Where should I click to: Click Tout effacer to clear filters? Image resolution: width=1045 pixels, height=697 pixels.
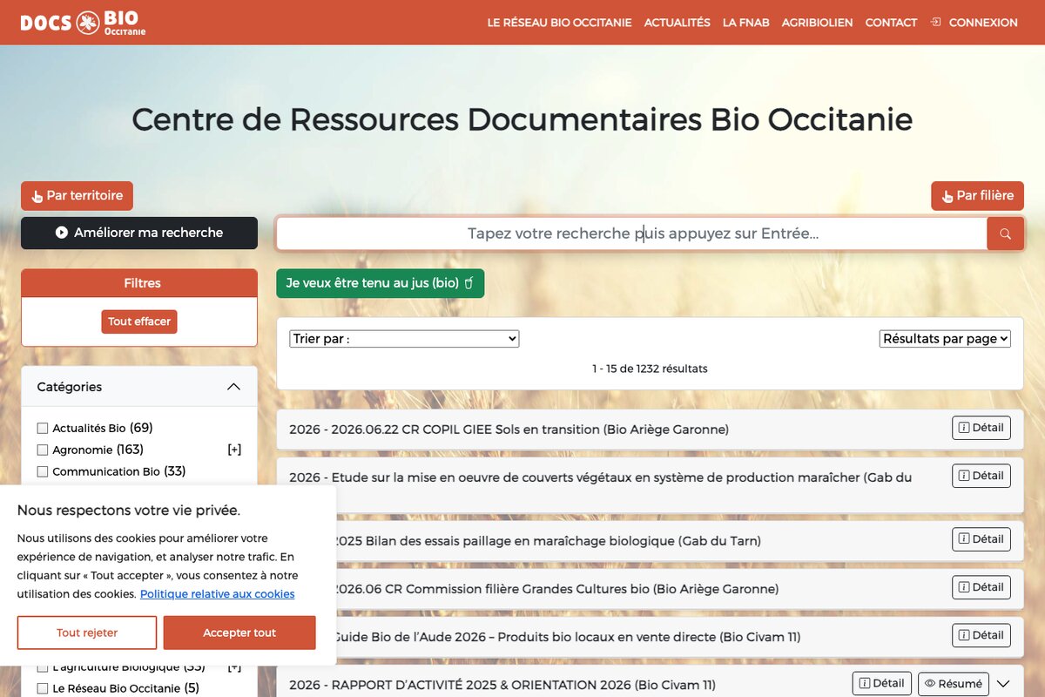coord(139,321)
